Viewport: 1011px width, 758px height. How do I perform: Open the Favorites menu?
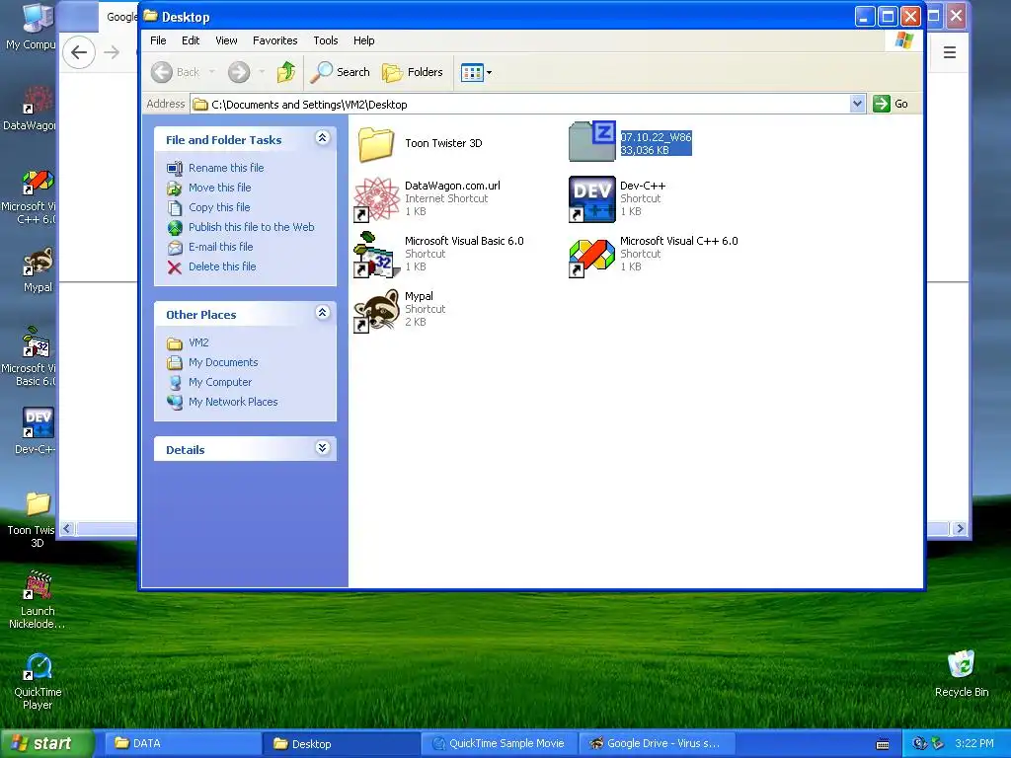point(275,40)
